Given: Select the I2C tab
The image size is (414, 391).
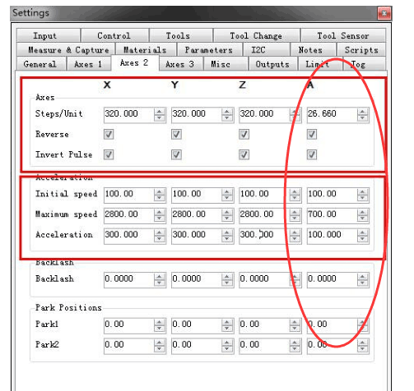Looking at the screenshot, I should pyautogui.click(x=266, y=50).
